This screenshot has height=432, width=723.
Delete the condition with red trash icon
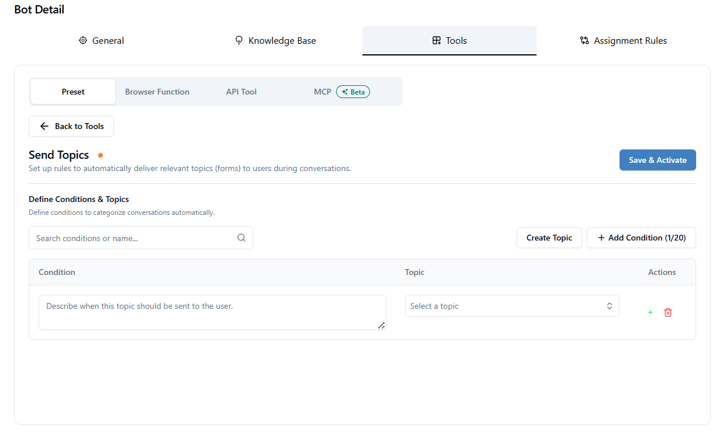coord(668,312)
